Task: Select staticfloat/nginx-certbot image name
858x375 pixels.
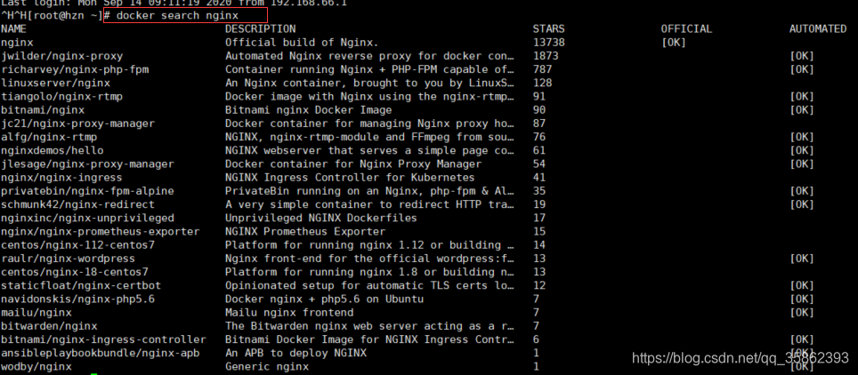Action: click(81, 285)
